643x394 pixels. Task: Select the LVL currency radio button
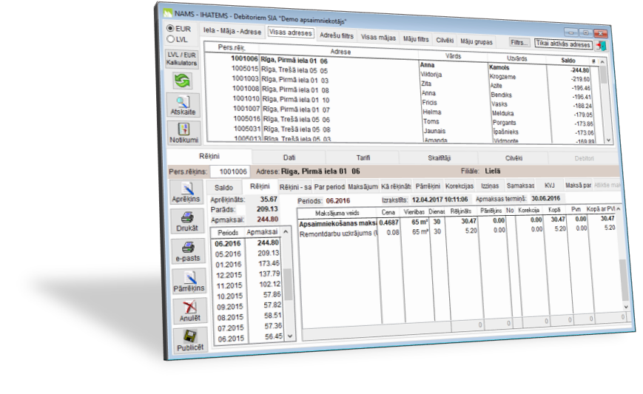point(171,38)
